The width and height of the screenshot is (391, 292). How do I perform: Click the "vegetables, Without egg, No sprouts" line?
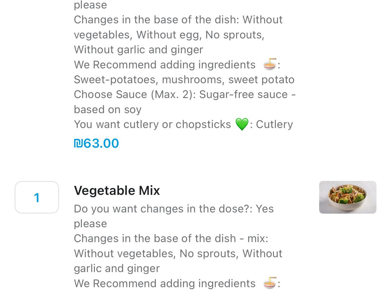coord(169,35)
